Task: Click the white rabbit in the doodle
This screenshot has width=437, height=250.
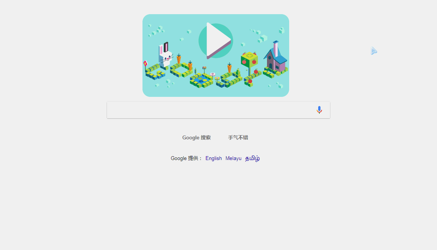Action: 165,55
